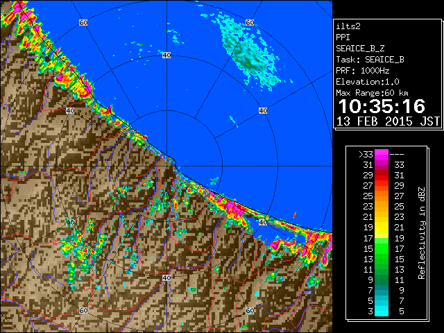
Task: Click the 10:35:16 timestamp
Action: (382, 106)
